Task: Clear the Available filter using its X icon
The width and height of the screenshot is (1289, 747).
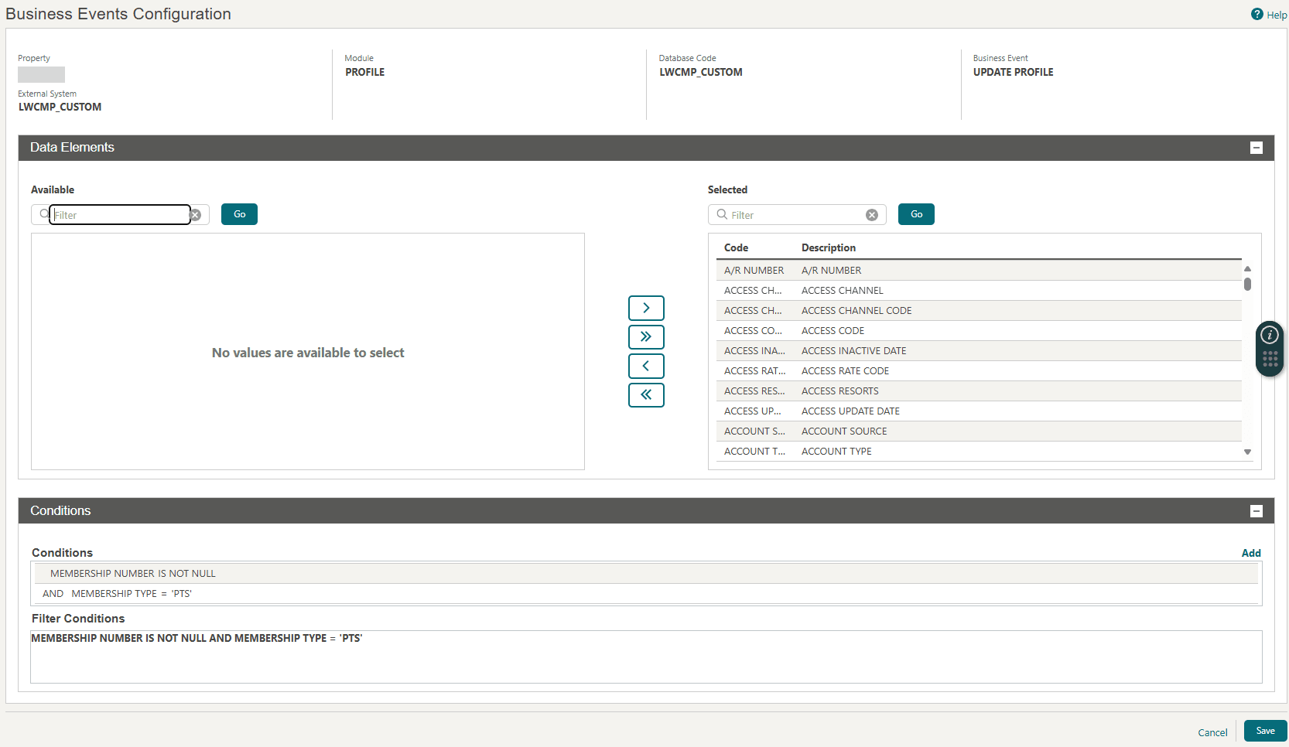Action: (195, 215)
